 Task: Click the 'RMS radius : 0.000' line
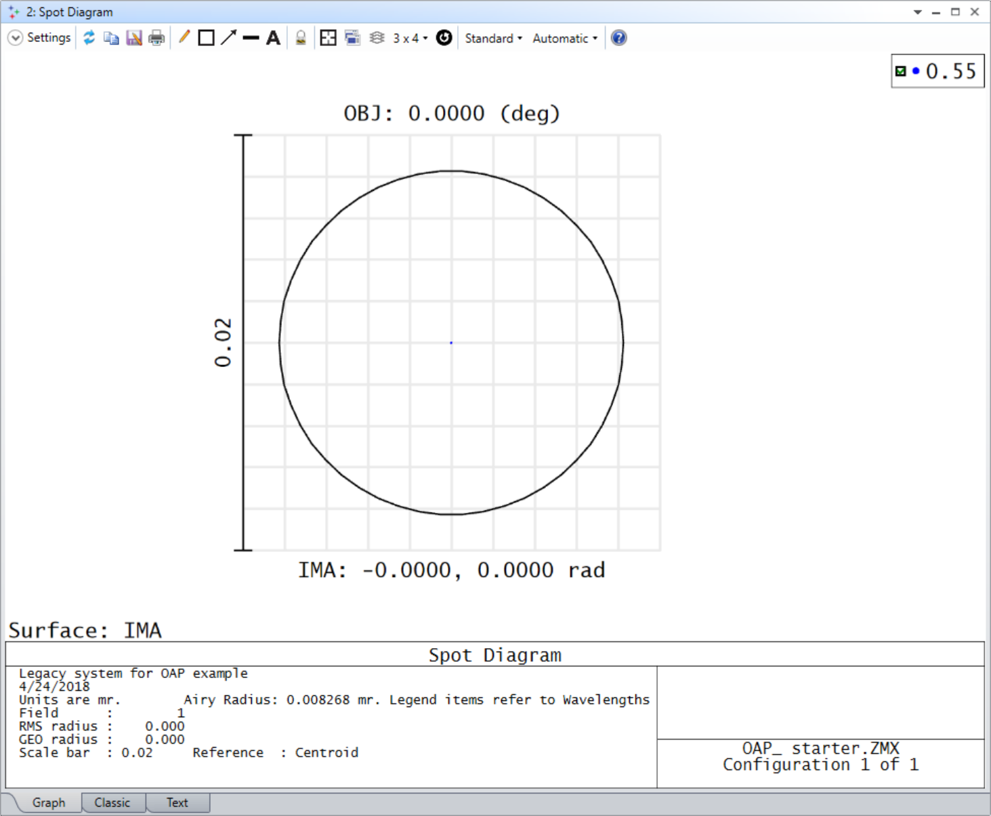click(x=102, y=726)
